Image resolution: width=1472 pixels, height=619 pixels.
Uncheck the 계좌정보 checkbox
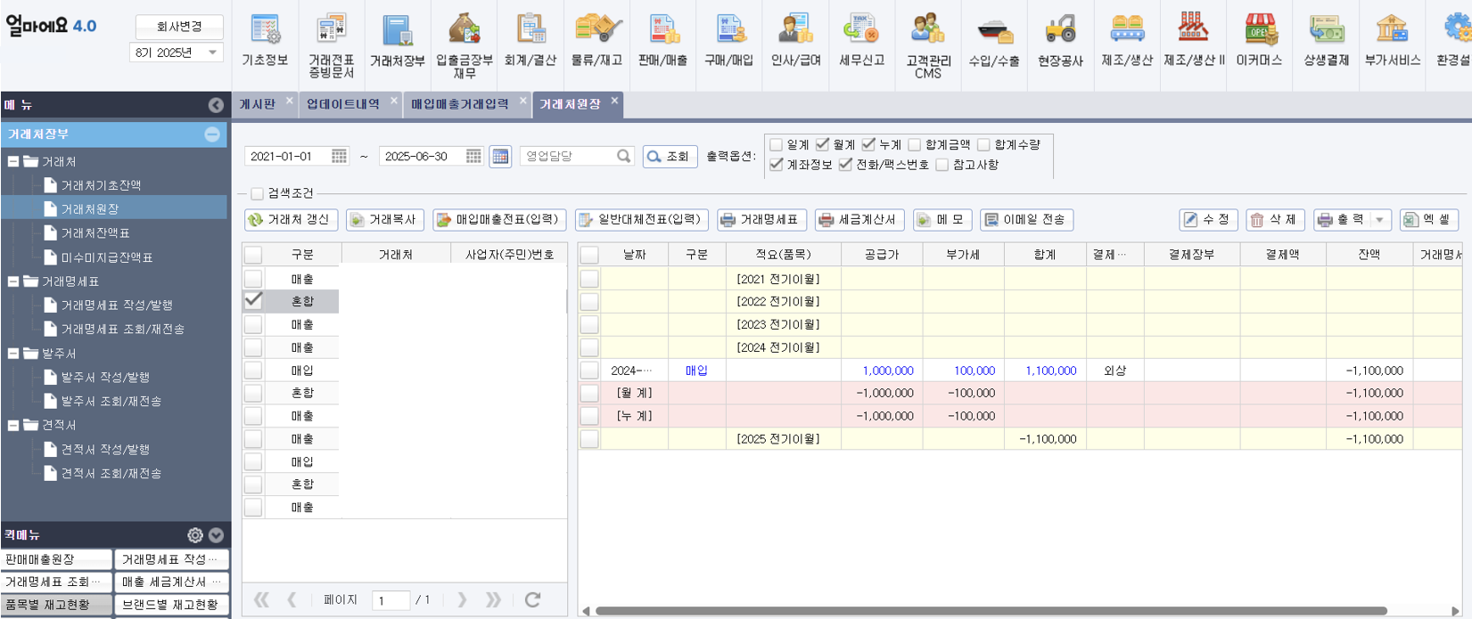[x=776, y=165]
